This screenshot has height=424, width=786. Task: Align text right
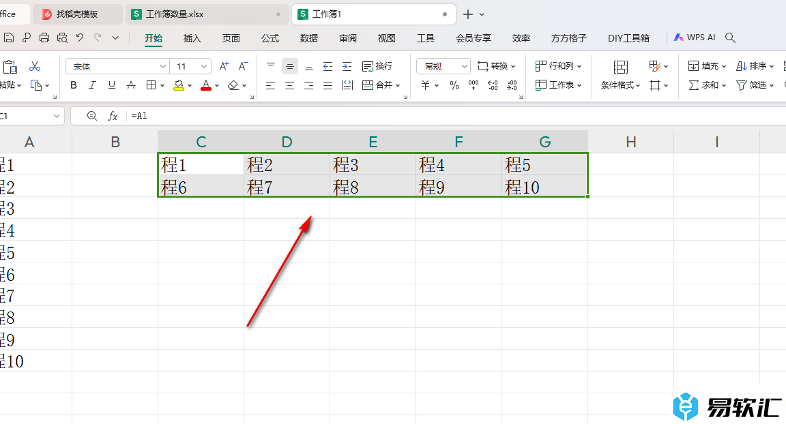pyautogui.click(x=309, y=86)
